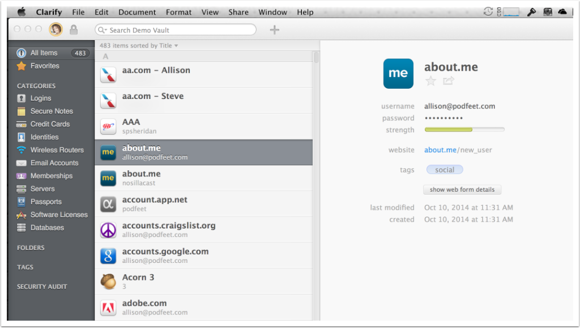
Task: Select the Software Licenses category
Action: (59, 214)
